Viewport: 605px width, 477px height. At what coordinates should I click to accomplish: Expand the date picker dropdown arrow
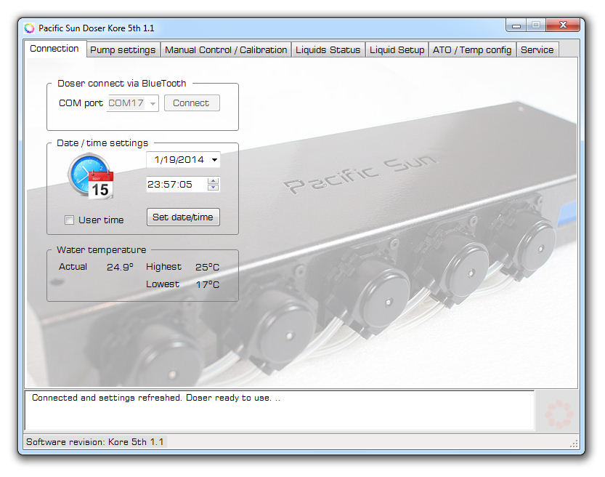214,159
